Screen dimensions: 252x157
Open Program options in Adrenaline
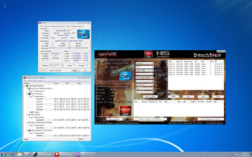tap(114, 119)
